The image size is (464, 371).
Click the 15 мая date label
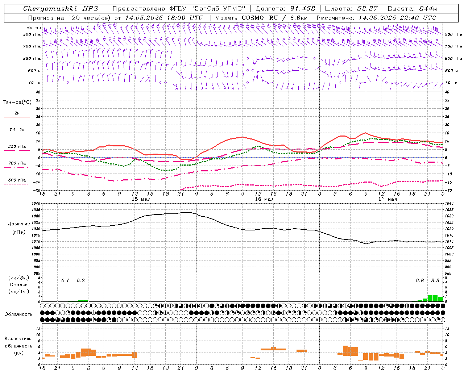[141, 199]
